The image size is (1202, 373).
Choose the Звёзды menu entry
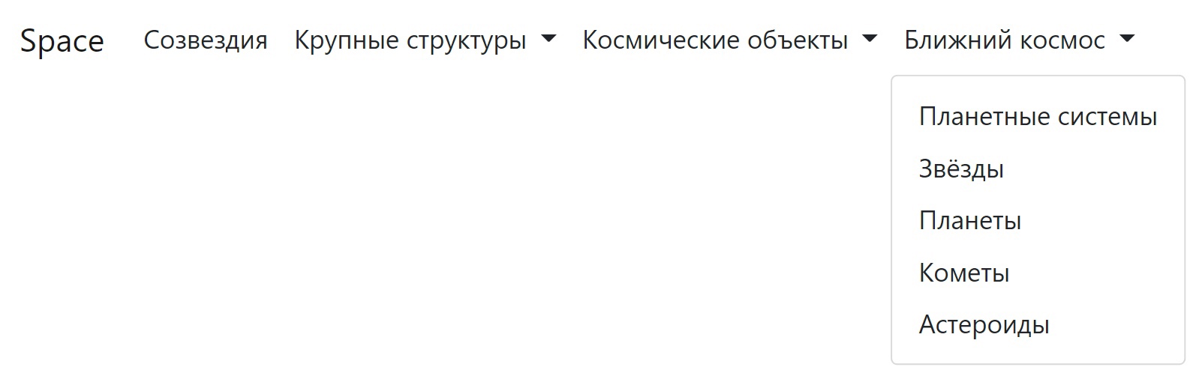point(1038,169)
